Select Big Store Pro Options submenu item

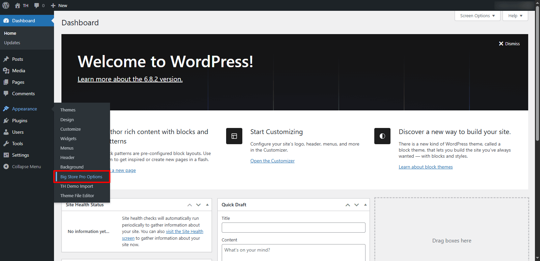81,177
